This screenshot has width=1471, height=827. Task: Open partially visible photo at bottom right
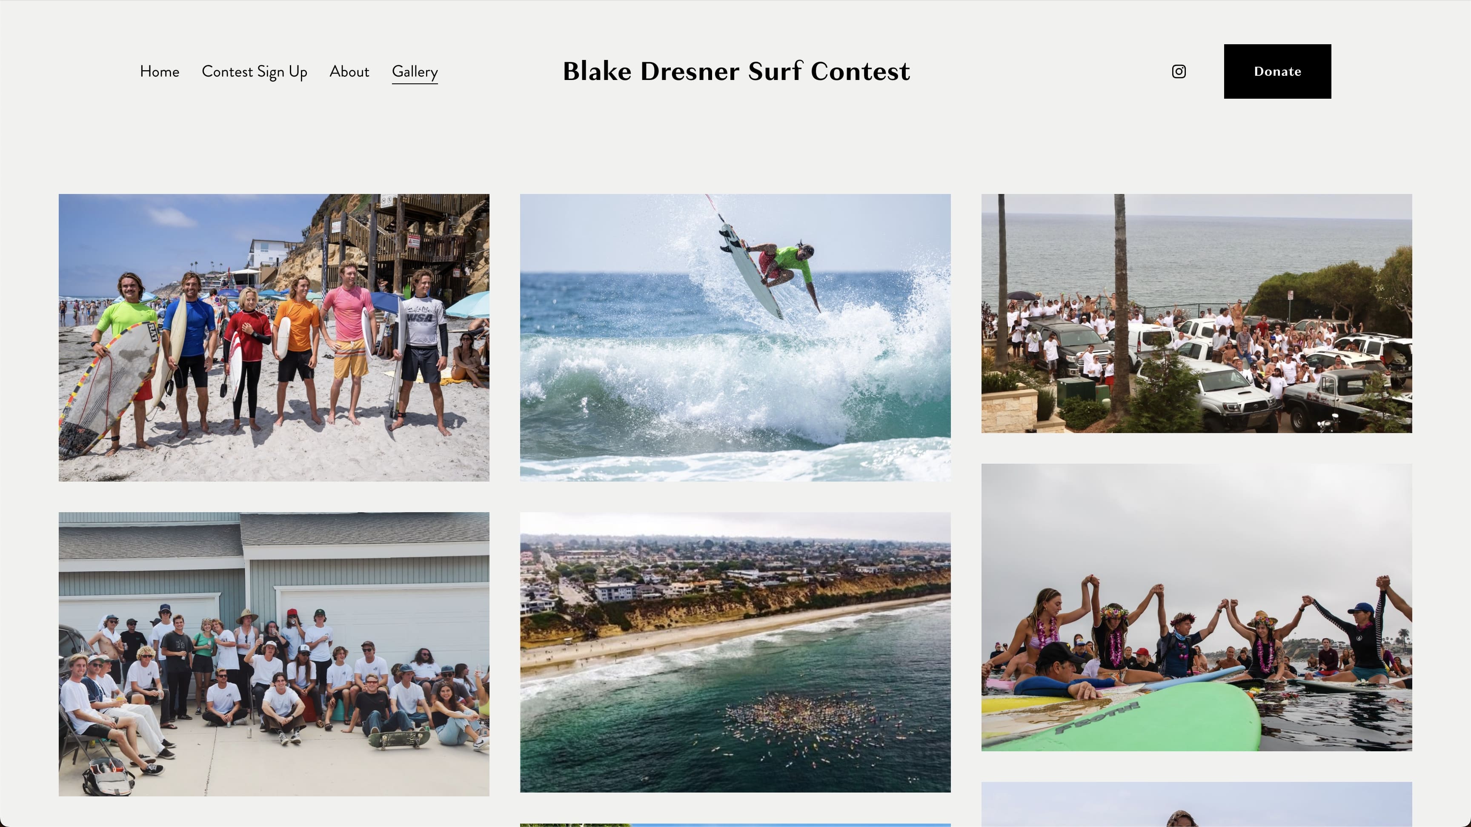[1197, 805]
